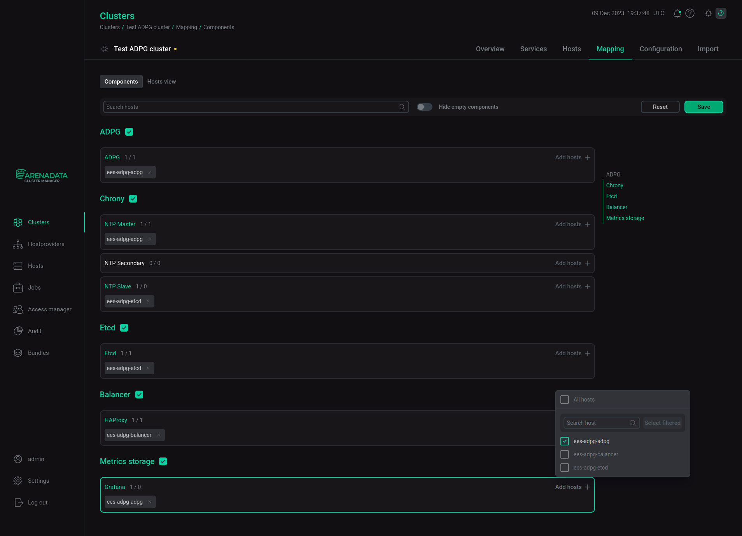Add hosts to ADPG component

572,157
